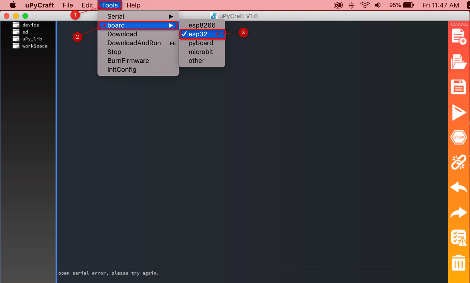Image resolution: width=470 pixels, height=283 pixels.
Task: Open the Edit menu
Action: [x=87, y=5]
